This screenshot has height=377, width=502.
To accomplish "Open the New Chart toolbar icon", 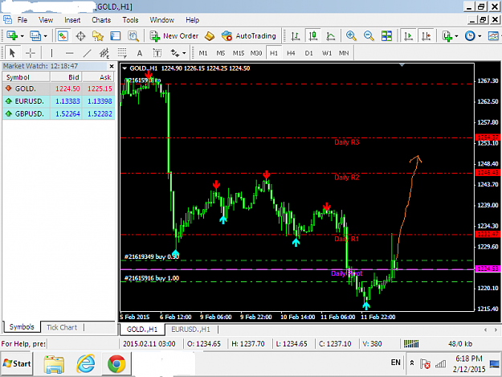I will pos(12,36).
